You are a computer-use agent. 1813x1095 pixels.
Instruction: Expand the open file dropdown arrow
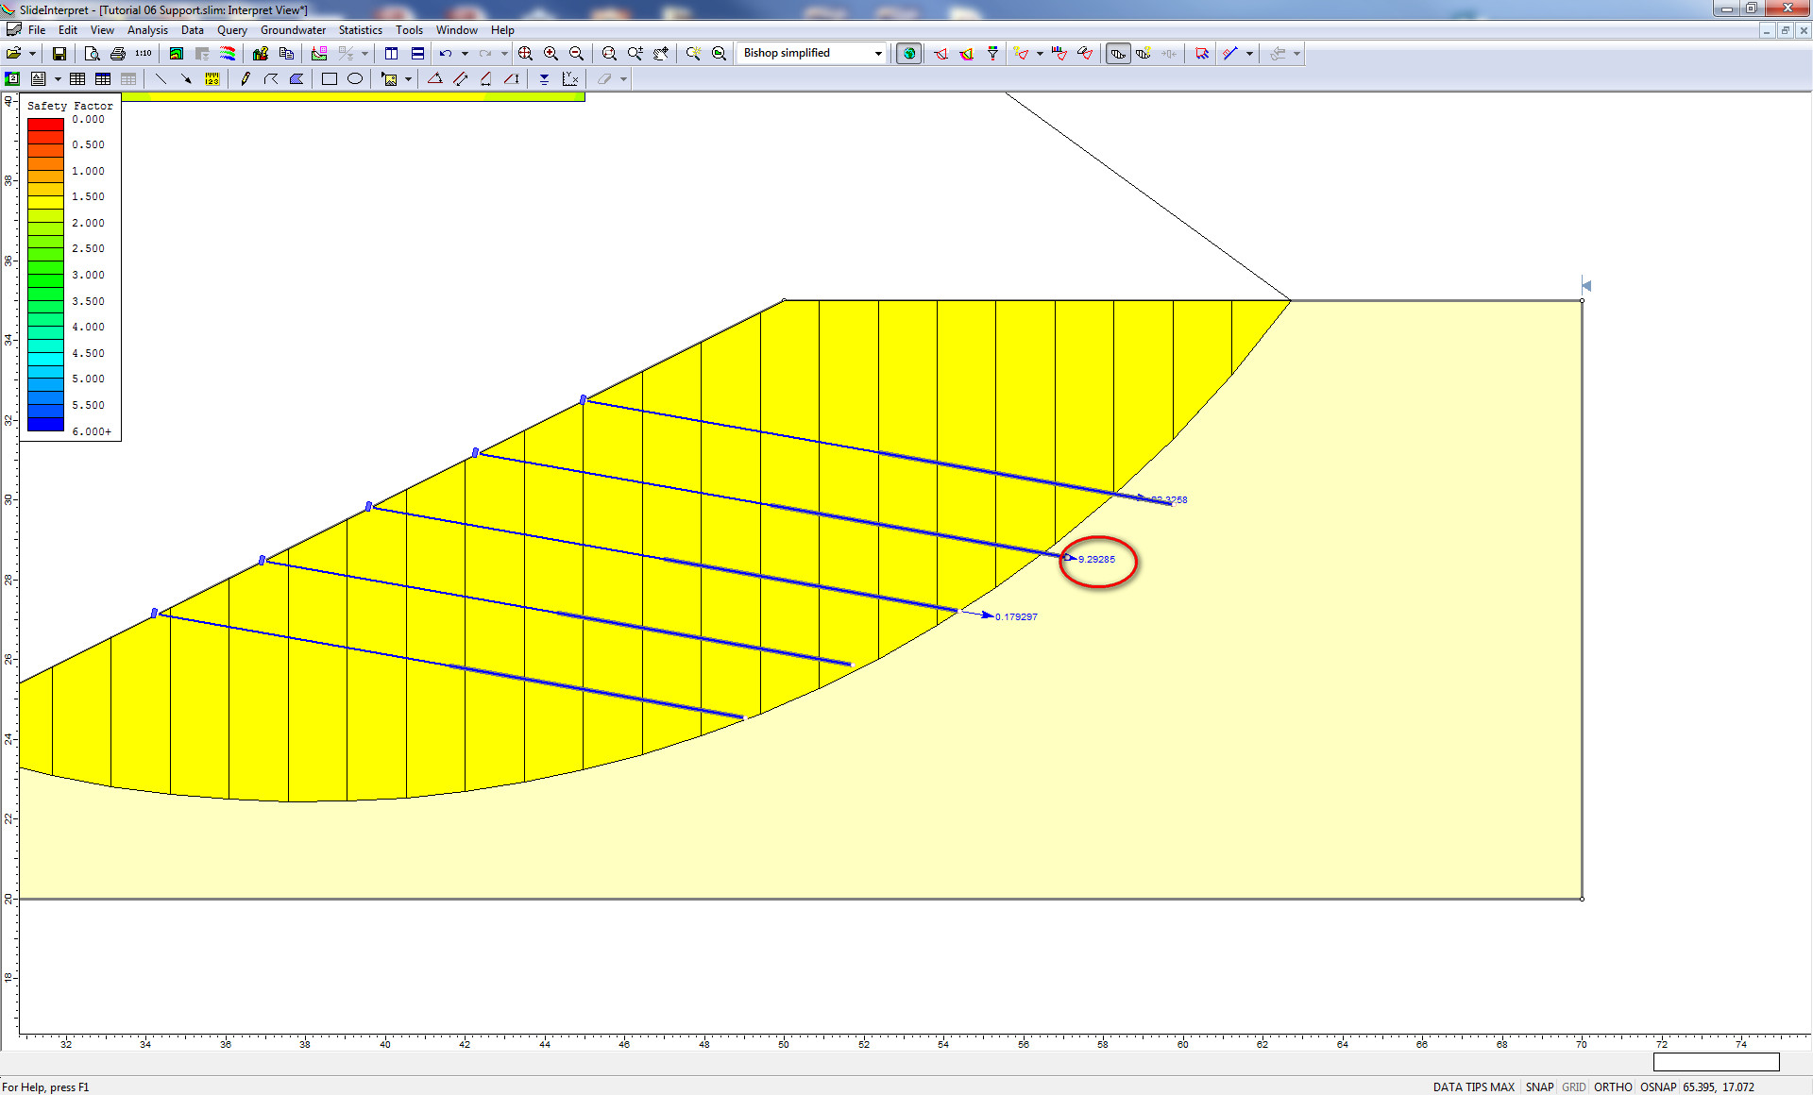click(x=32, y=54)
